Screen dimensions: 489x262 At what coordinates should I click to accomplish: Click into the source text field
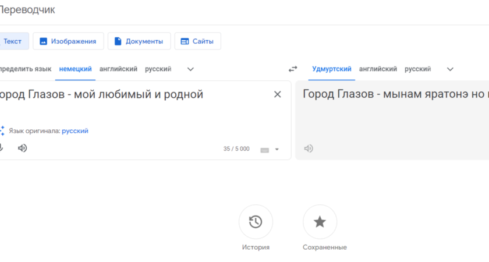101,94
